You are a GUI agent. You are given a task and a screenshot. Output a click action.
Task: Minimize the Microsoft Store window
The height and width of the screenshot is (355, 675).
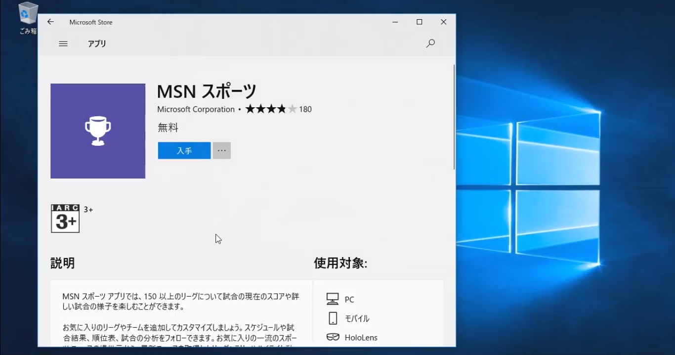click(395, 22)
